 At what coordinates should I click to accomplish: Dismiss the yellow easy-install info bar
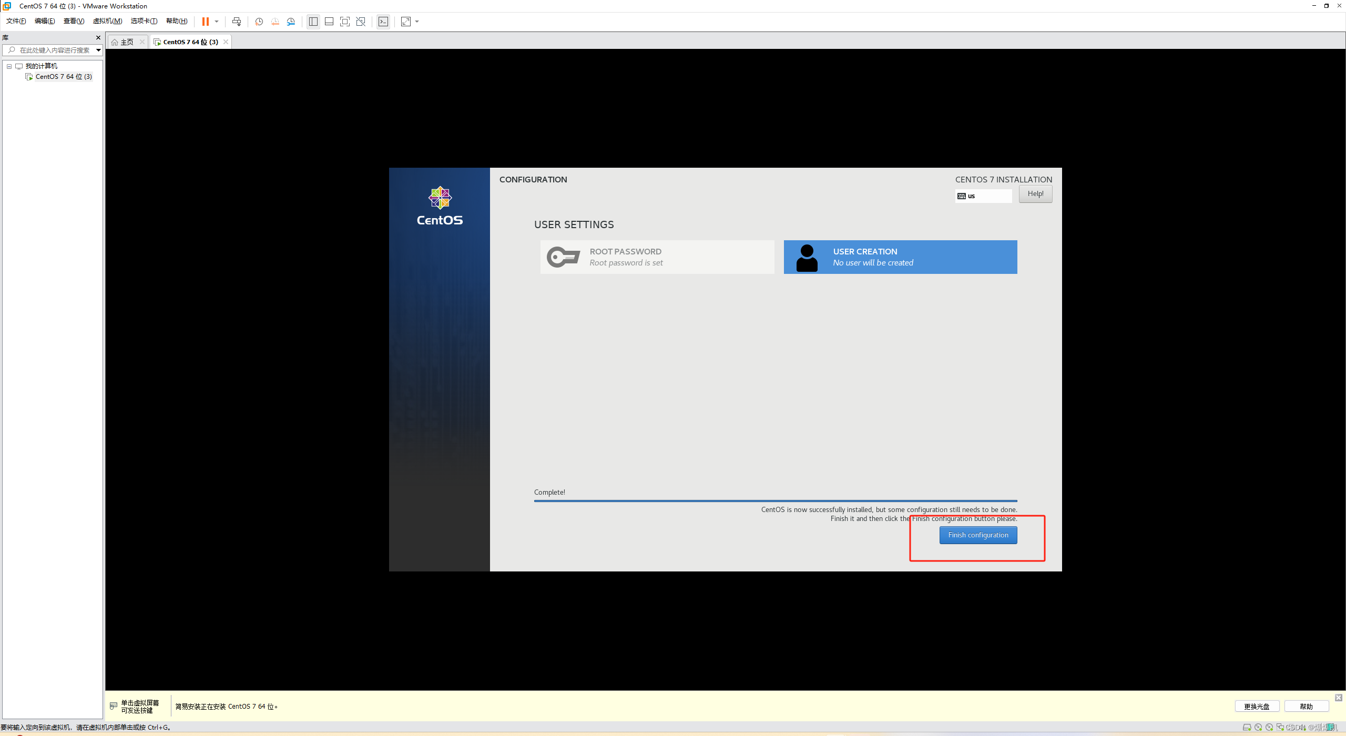(1339, 698)
